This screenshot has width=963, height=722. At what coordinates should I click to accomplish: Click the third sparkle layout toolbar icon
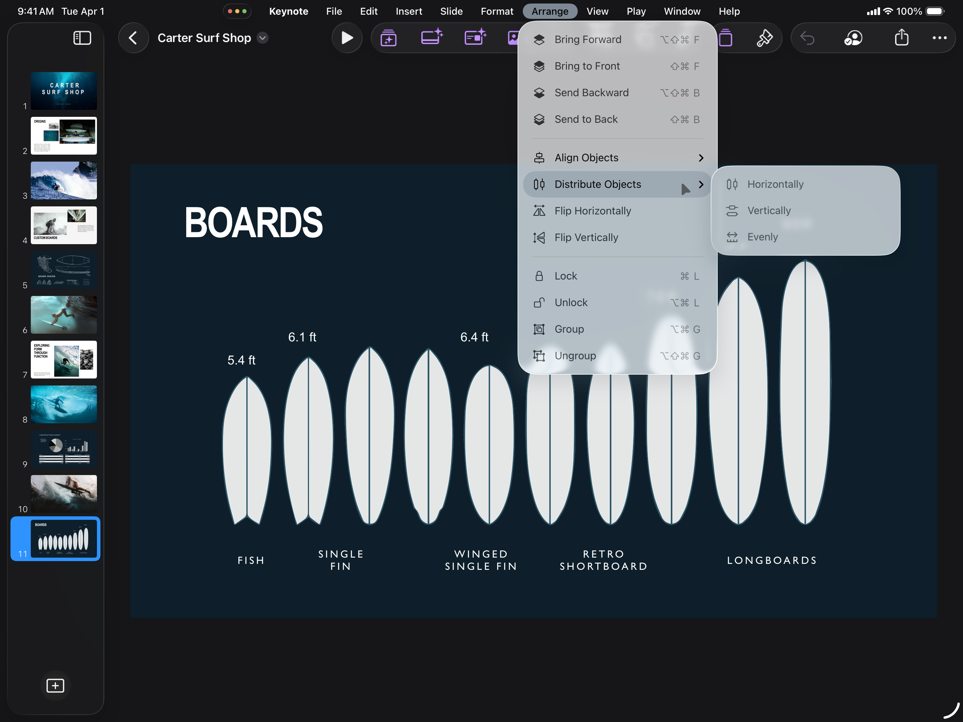476,37
